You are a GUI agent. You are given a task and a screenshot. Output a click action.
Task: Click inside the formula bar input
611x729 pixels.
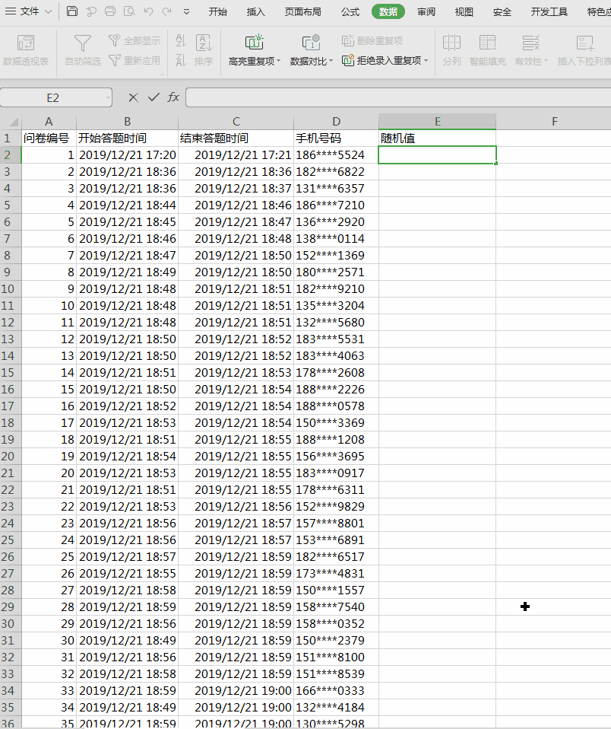click(398, 97)
